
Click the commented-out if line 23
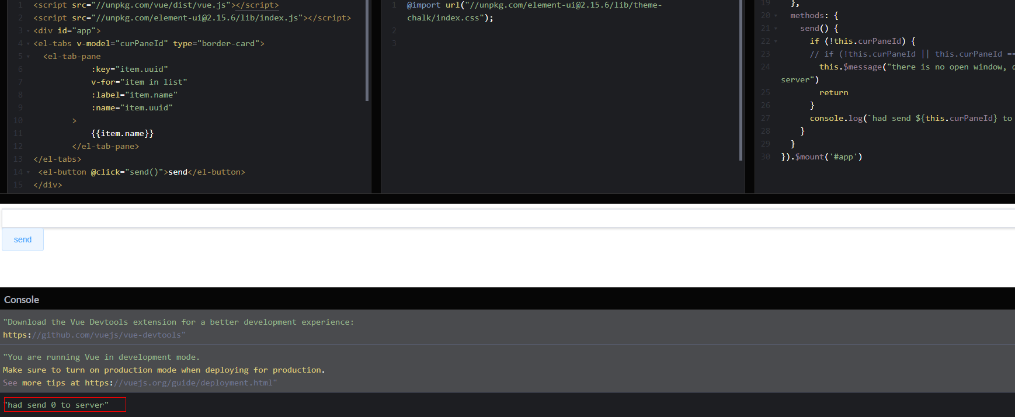pos(912,54)
